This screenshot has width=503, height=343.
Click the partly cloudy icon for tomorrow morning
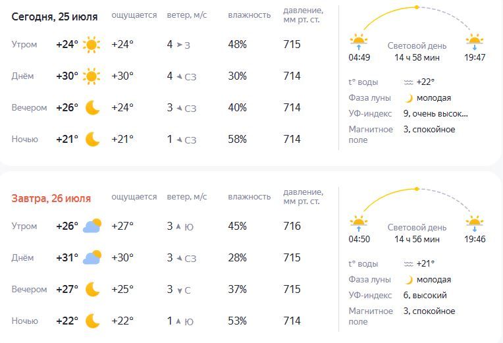92,226
